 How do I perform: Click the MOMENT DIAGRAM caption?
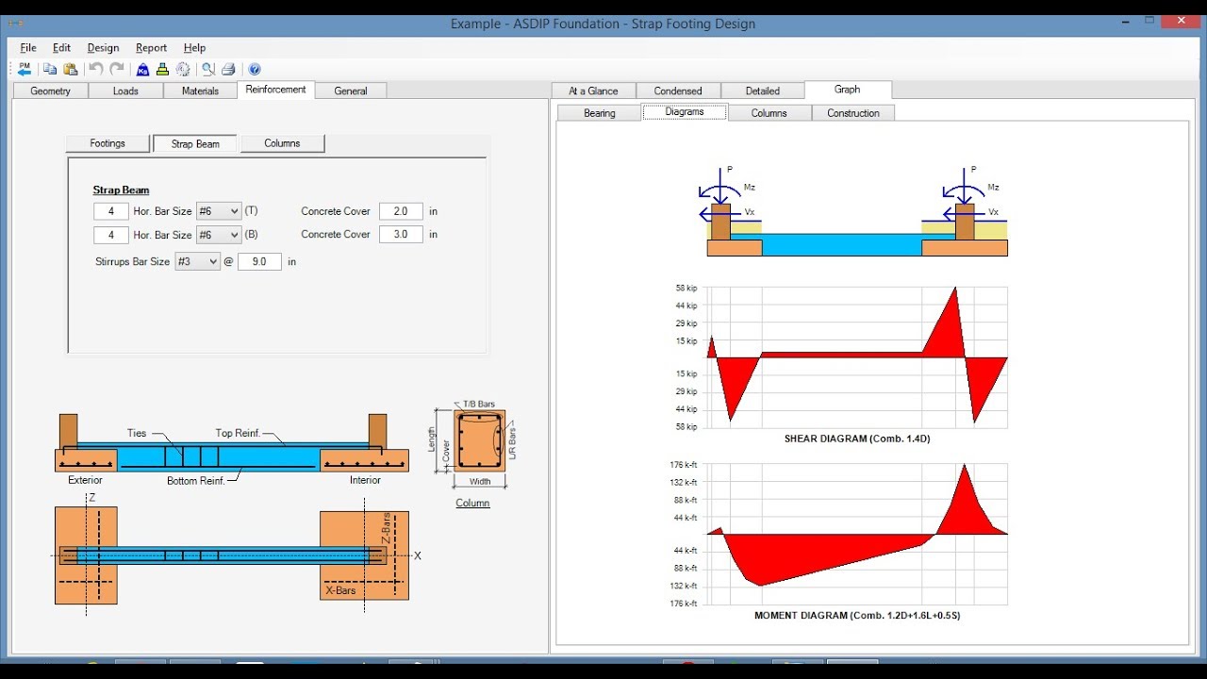point(857,615)
